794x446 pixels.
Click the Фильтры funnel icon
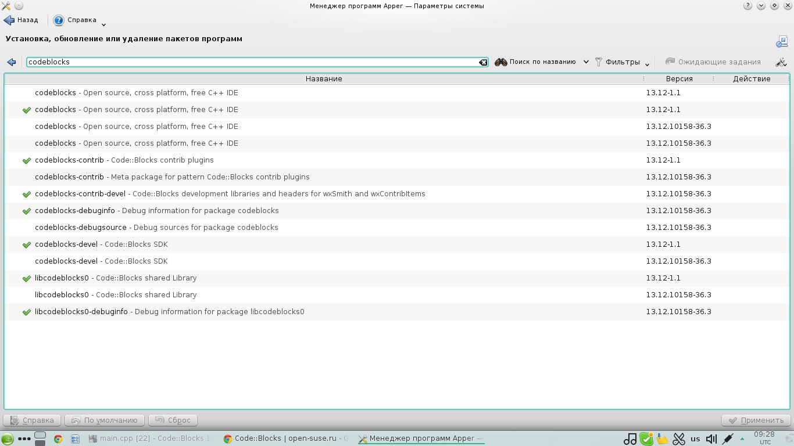click(599, 62)
